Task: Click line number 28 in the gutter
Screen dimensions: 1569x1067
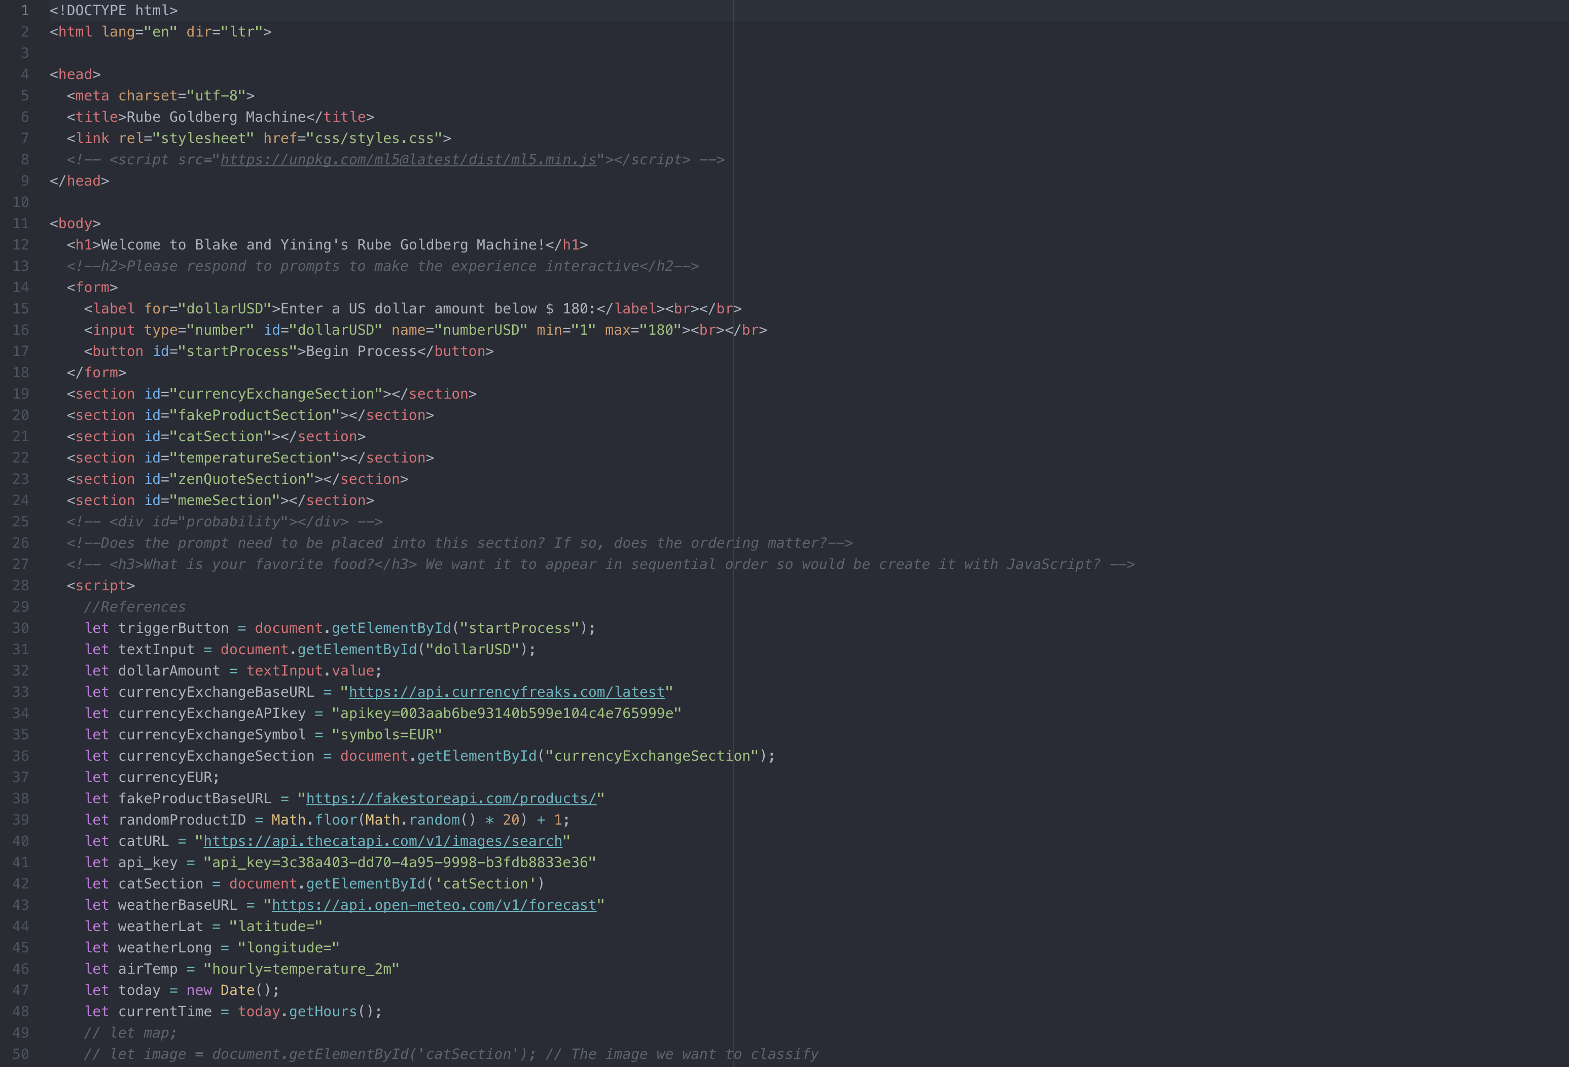Action: click(x=21, y=586)
